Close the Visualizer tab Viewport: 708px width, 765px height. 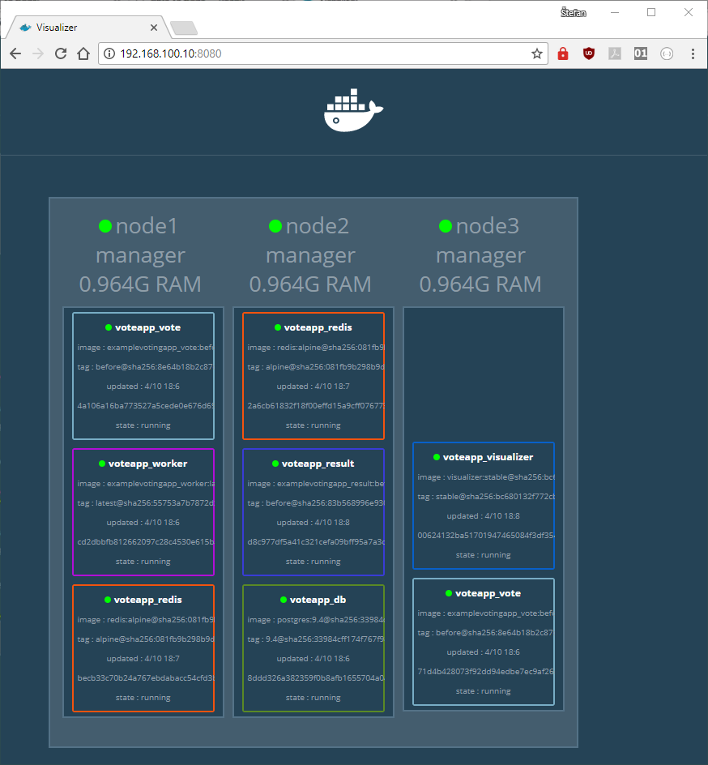(x=154, y=28)
